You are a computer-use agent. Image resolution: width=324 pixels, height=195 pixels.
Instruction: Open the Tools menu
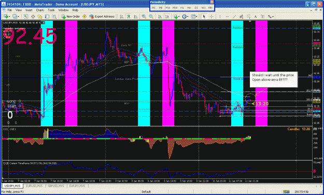(51, 10)
